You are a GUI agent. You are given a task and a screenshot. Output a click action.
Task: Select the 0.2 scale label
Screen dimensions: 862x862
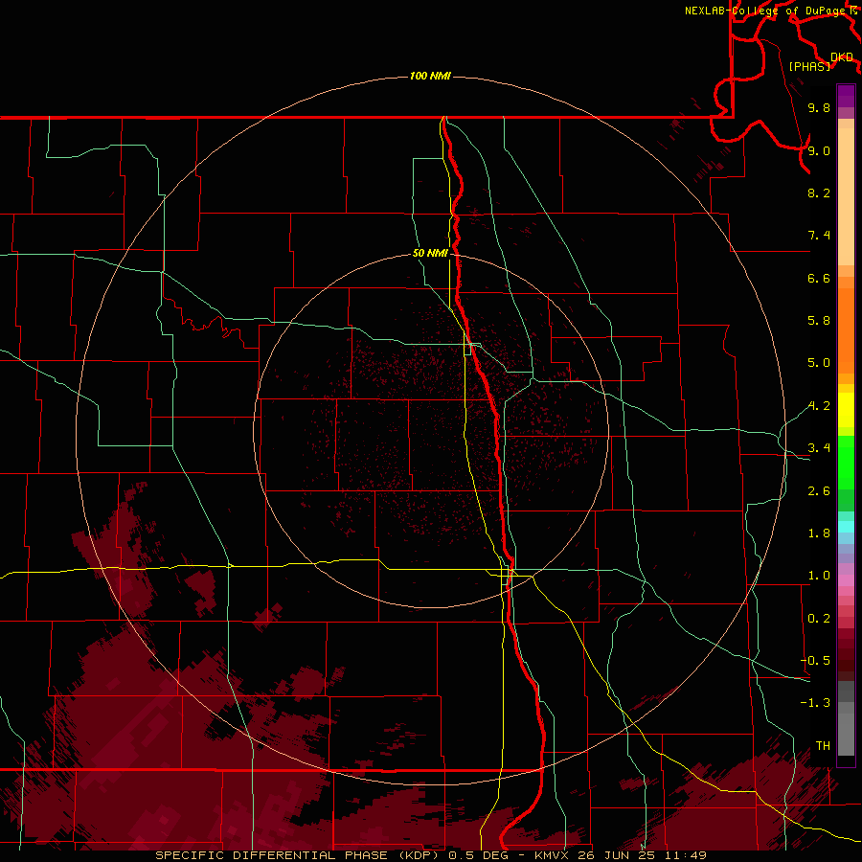819,619
